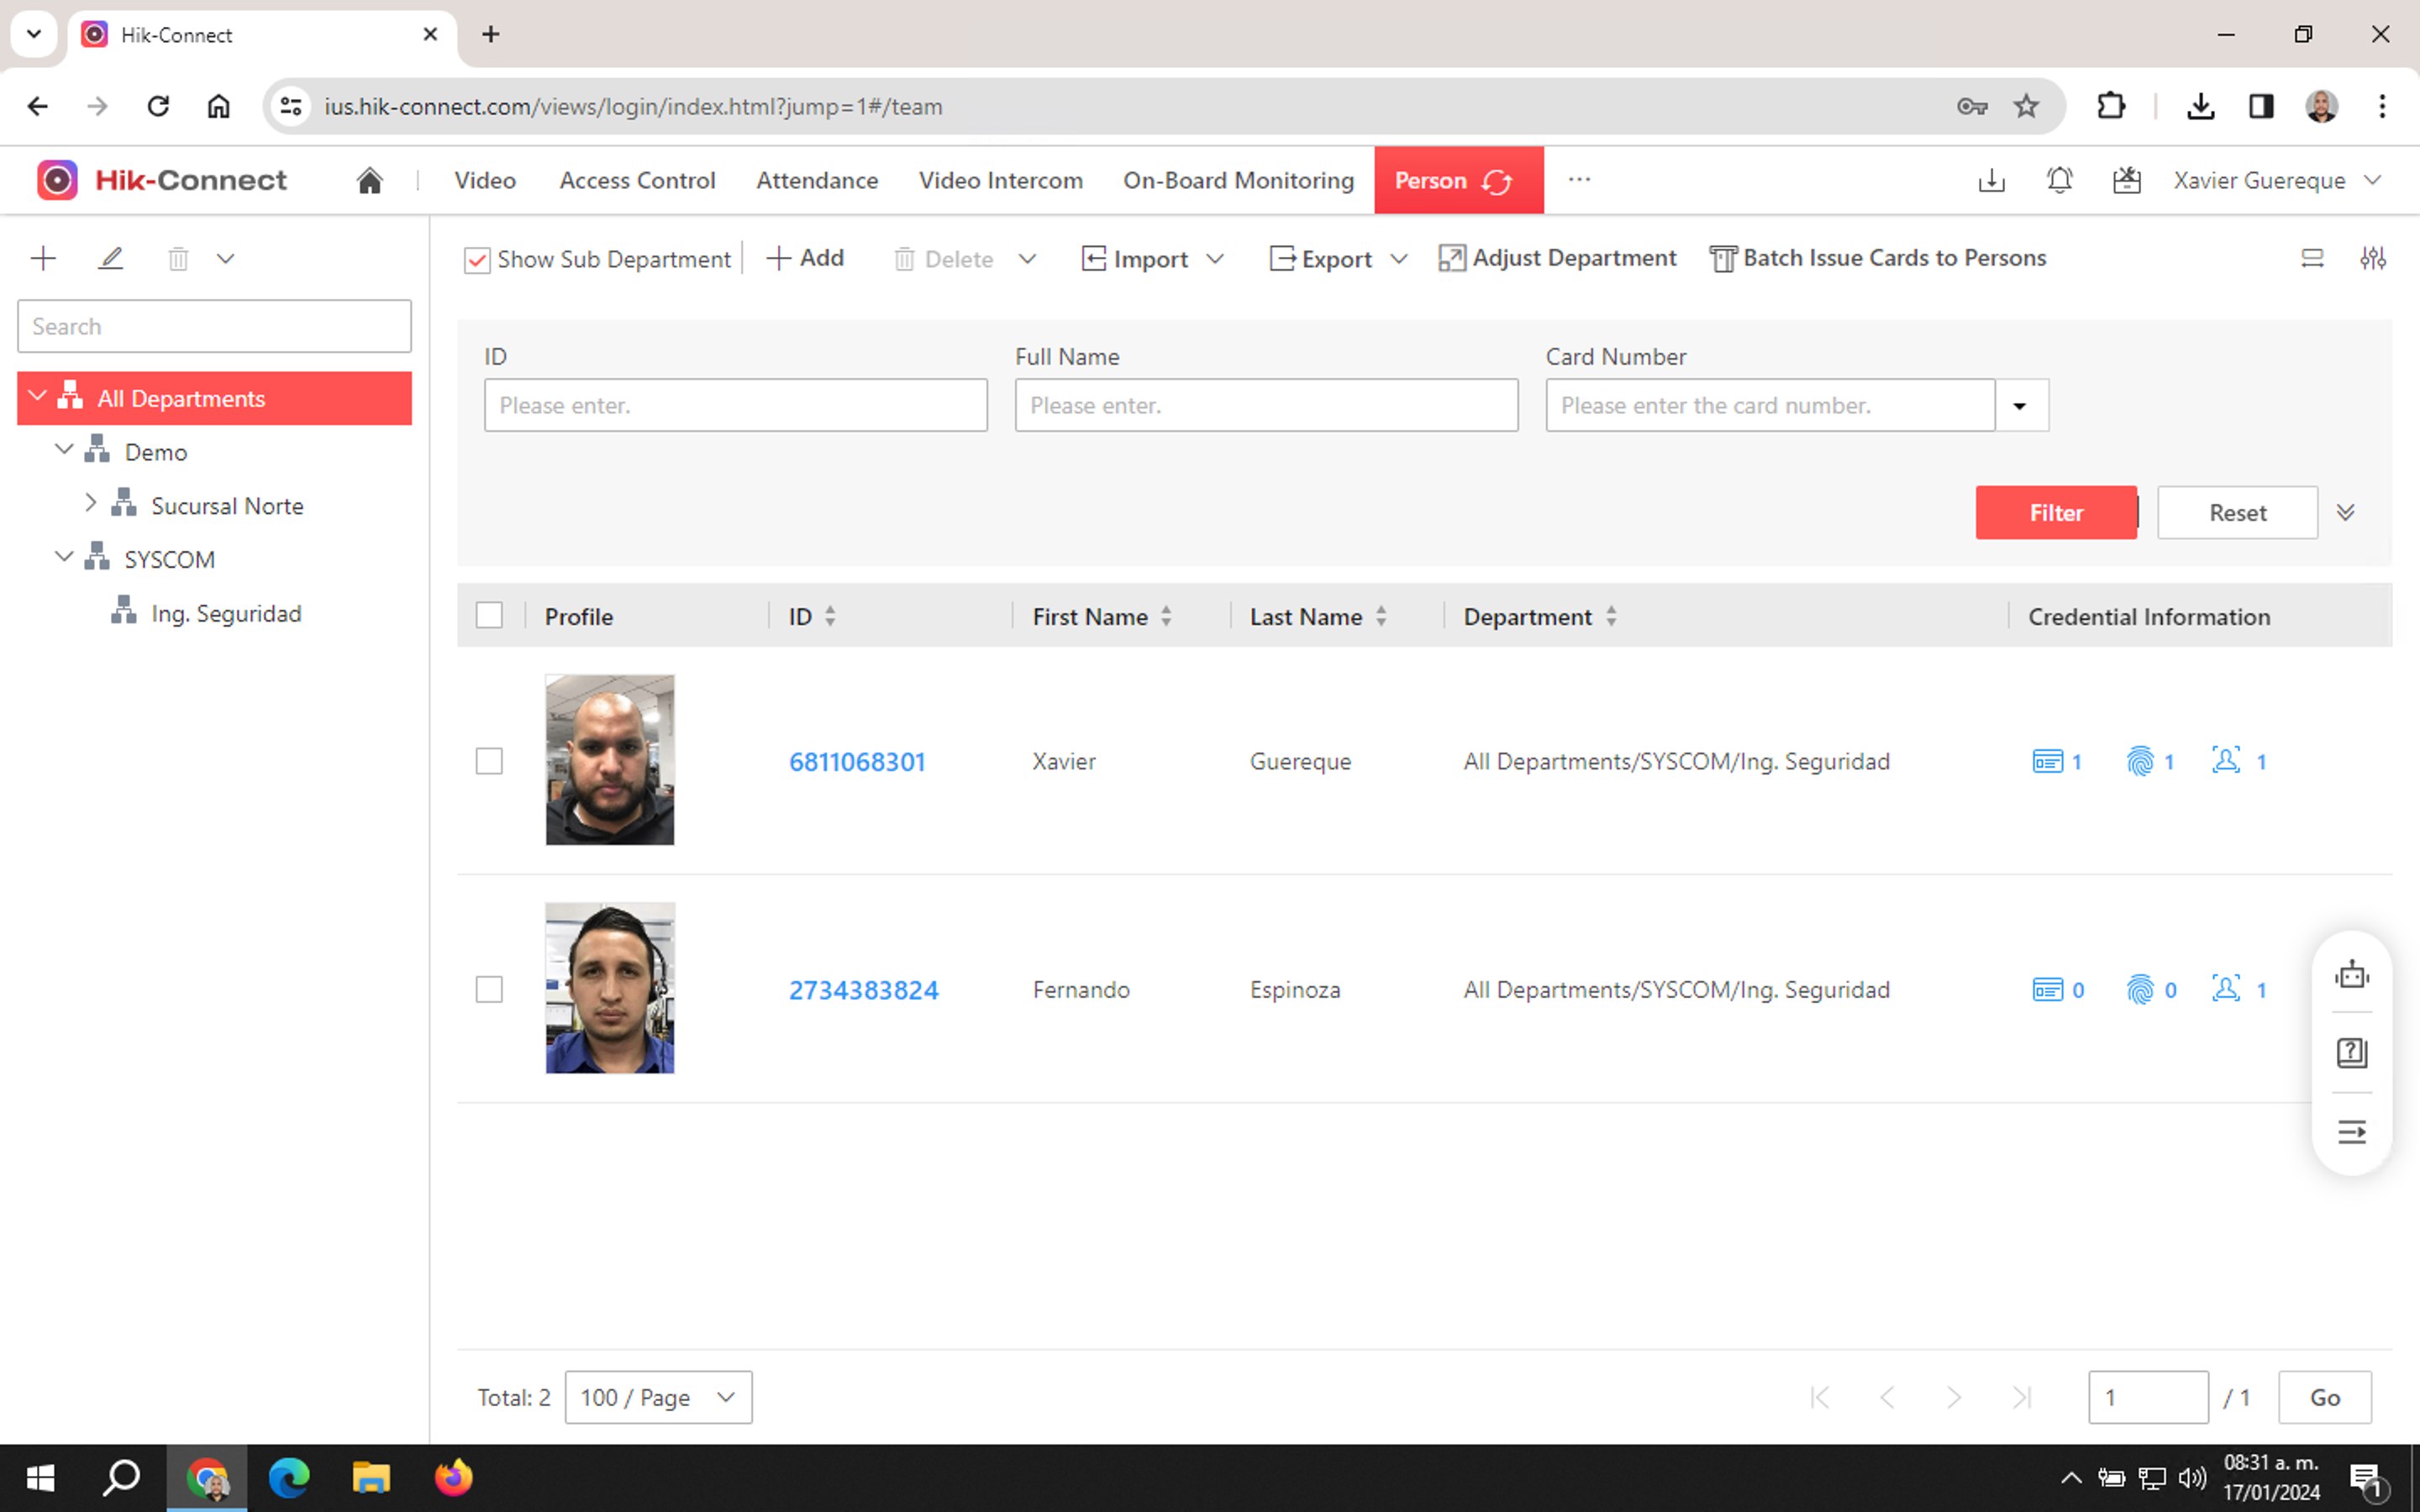Screen dimensions: 2420x1512
Task: Open the notifications bell icon
Action: (2059, 181)
